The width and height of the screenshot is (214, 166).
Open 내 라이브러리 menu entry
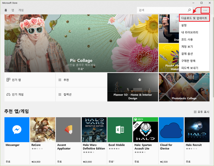194,32
